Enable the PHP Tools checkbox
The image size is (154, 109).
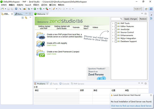point(116,24)
